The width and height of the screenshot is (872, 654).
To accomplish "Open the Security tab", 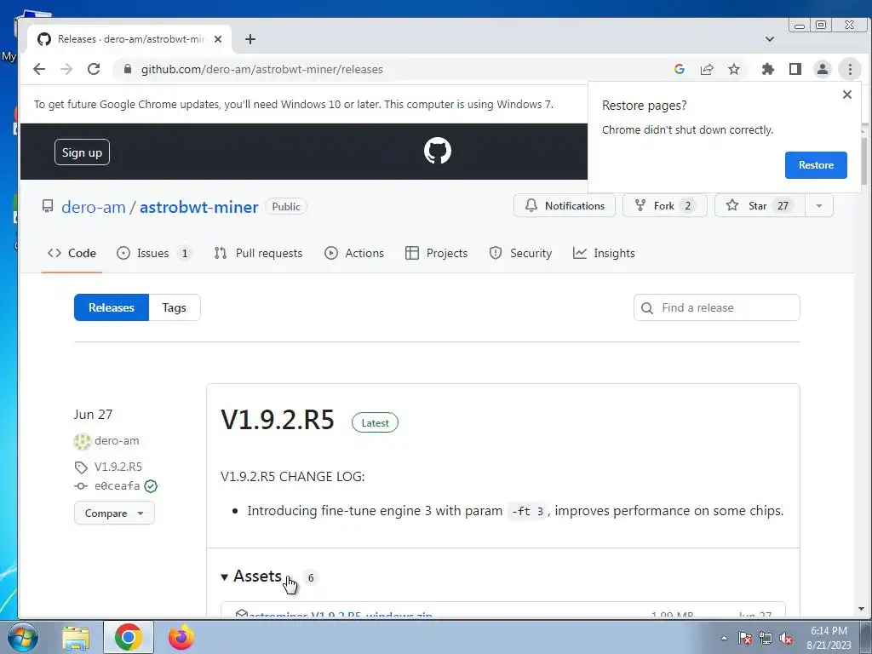I will (520, 253).
